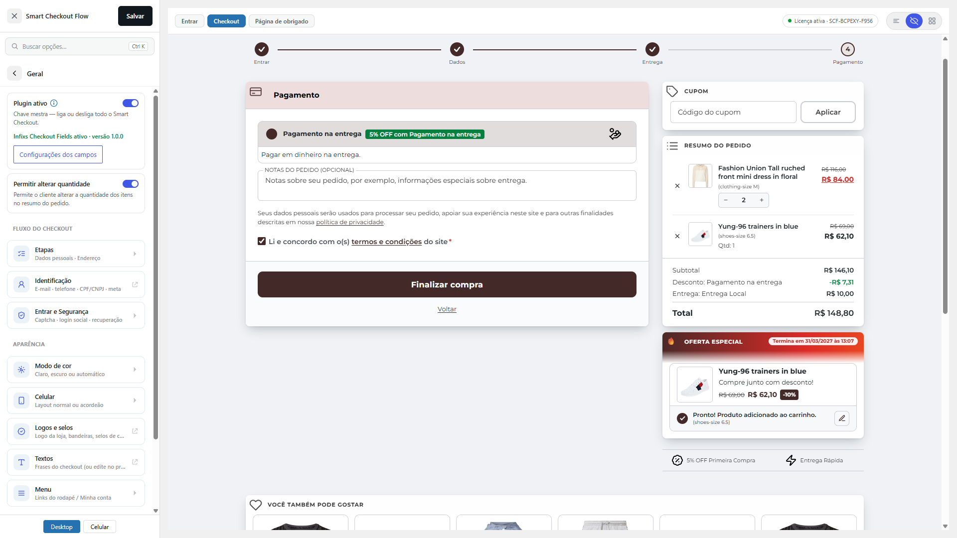Screen dimensions: 957x538
Task: Select the Desktop preview mode
Action: click(62, 527)
